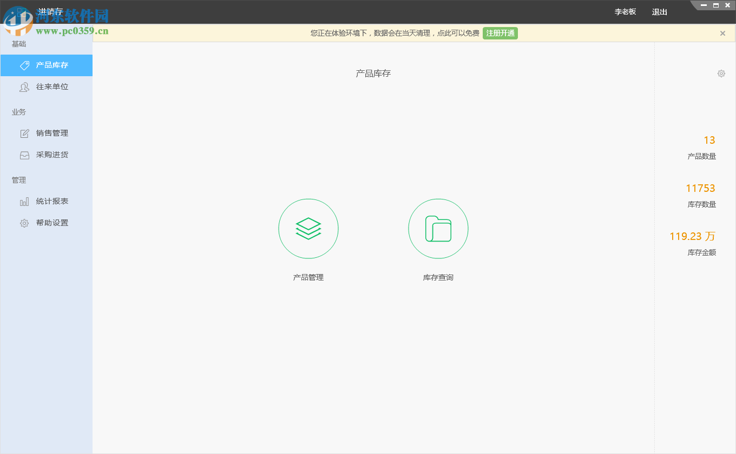Close the application window

(x=728, y=5)
